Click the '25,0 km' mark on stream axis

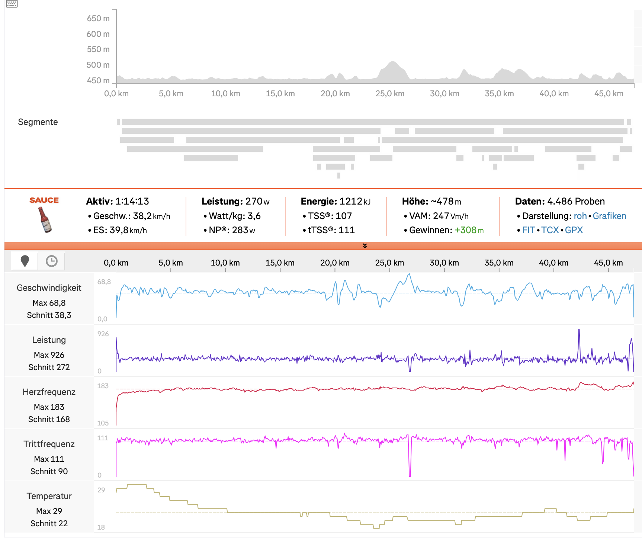tap(389, 263)
